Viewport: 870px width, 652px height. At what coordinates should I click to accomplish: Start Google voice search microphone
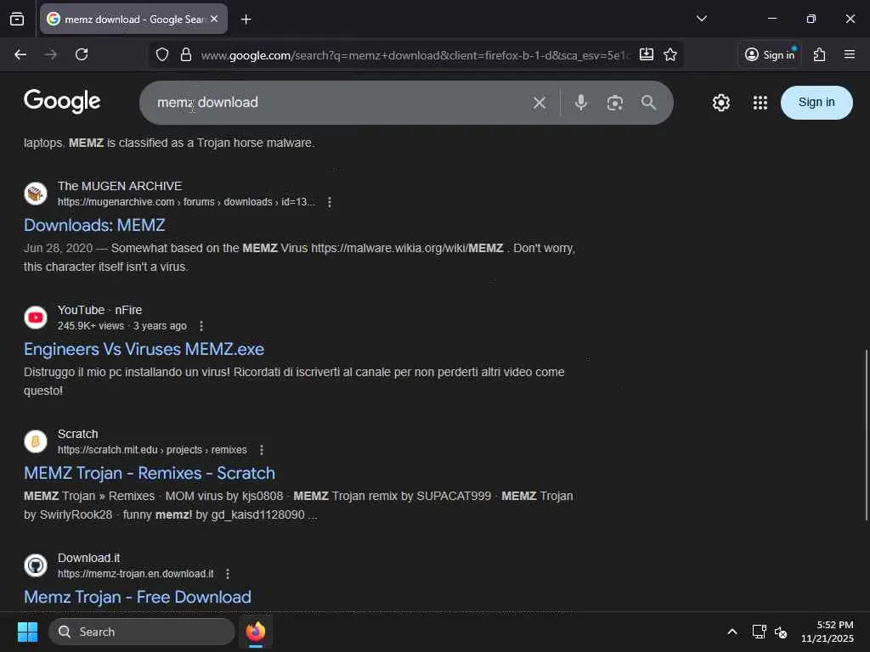tap(581, 103)
